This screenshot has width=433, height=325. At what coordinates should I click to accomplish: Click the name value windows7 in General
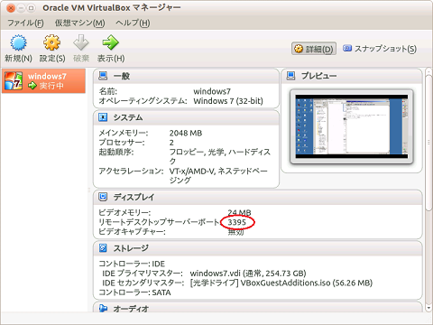[x=212, y=91]
